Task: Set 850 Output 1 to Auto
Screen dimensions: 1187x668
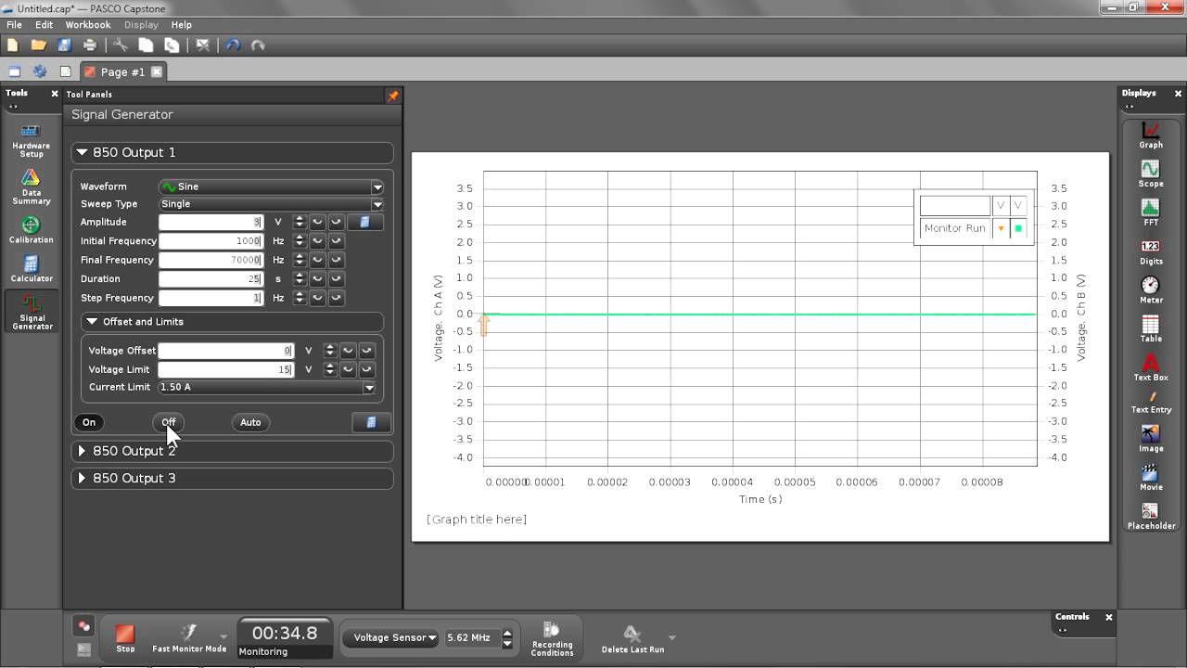Action: pyautogui.click(x=250, y=422)
